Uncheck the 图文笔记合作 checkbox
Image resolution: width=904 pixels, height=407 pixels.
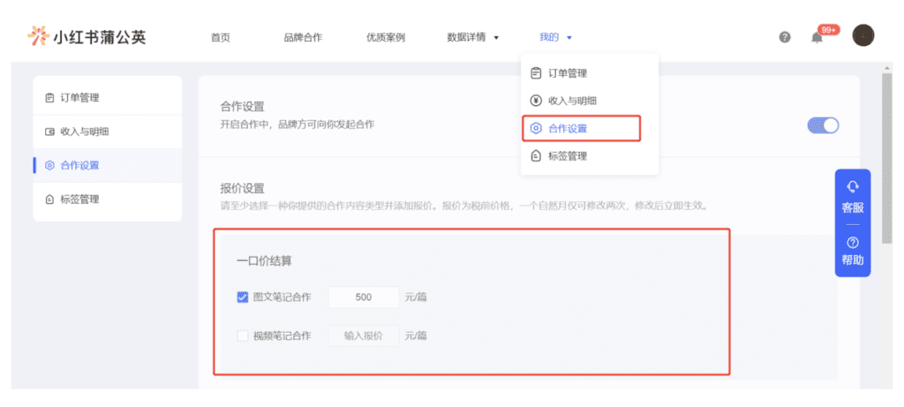pos(243,297)
